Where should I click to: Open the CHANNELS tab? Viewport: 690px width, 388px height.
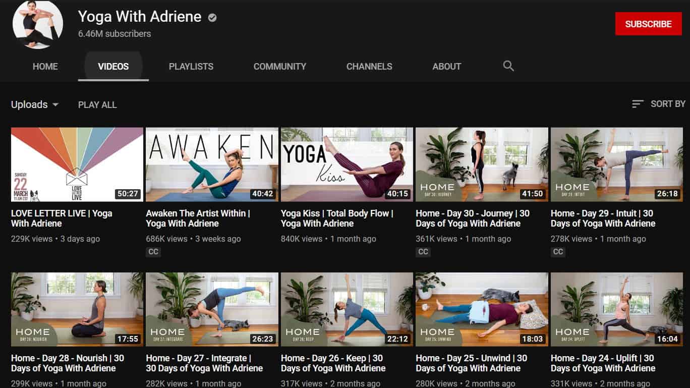tap(369, 66)
